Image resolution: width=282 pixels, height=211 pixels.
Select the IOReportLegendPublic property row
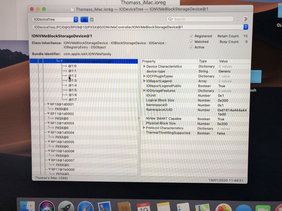coord(195,86)
